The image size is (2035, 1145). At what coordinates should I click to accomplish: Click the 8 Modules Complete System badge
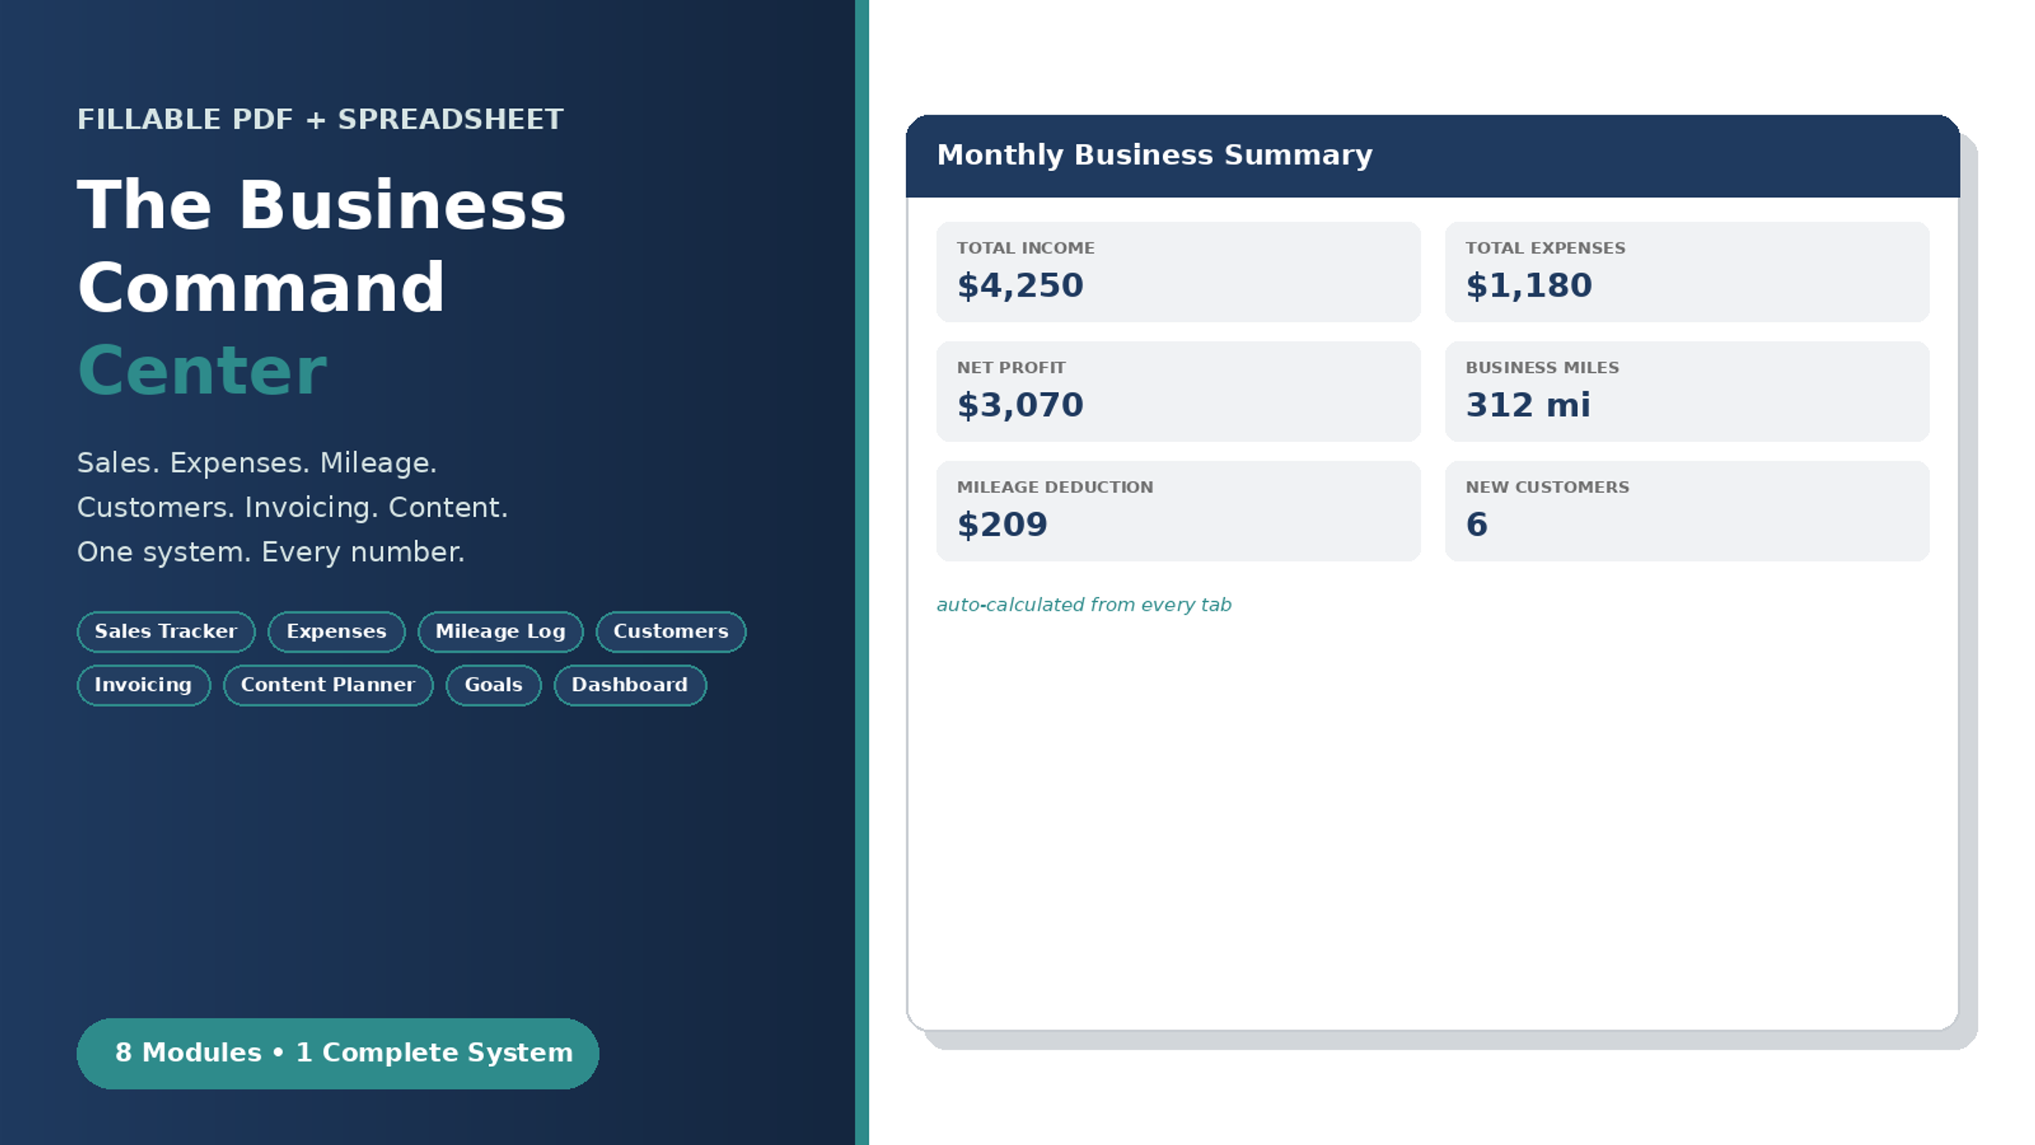click(337, 1053)
